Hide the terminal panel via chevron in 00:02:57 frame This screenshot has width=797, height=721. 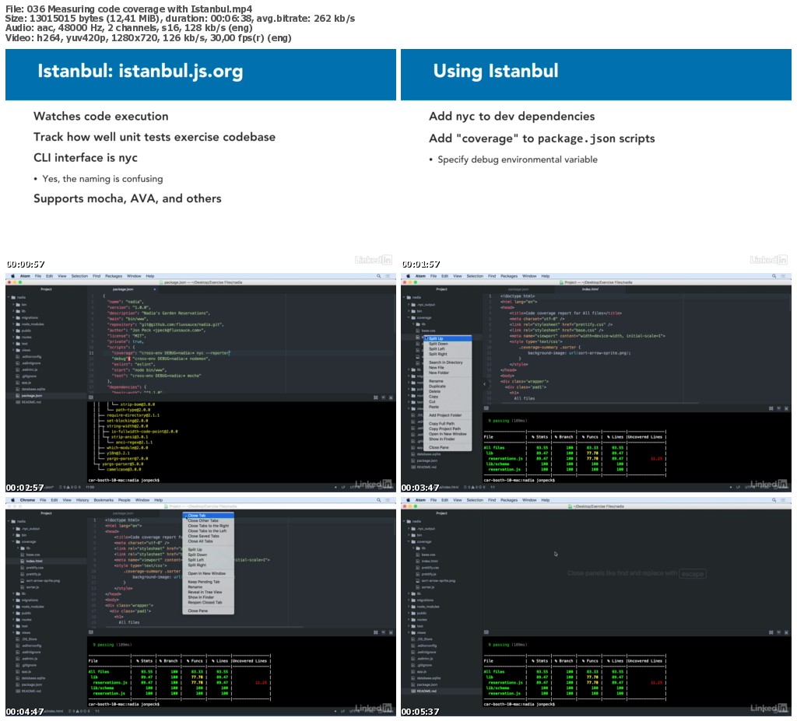[x=383, y=397]
